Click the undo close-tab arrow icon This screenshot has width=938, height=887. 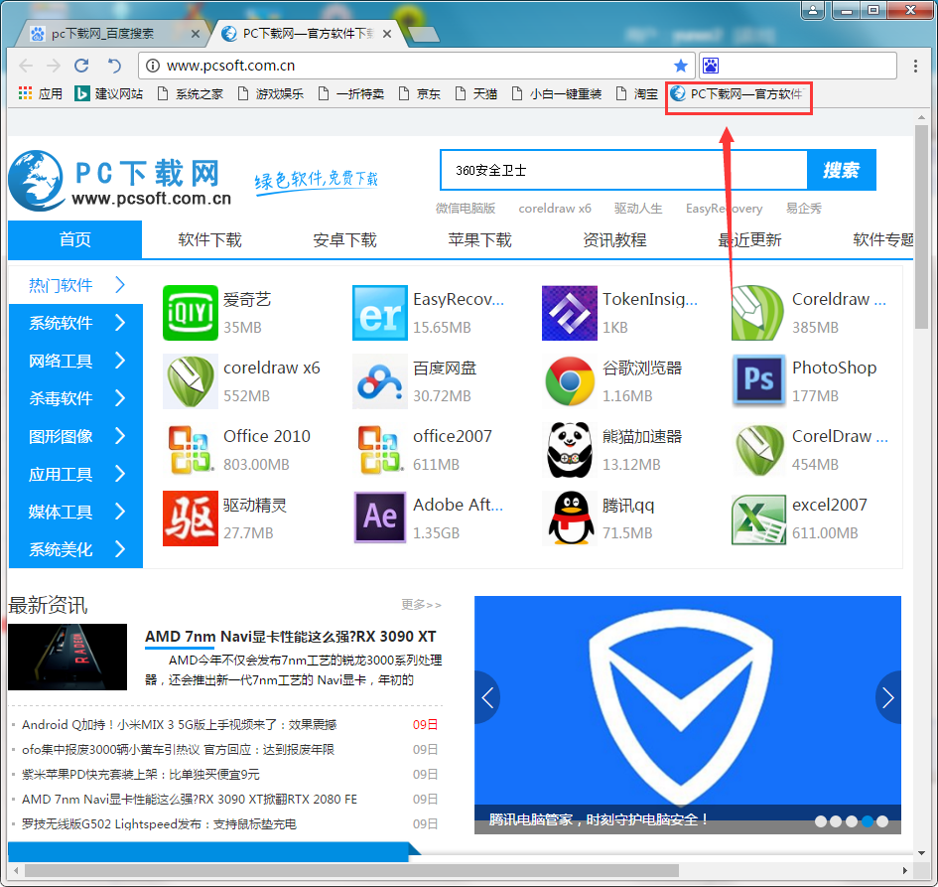click(x=114, y=66)
